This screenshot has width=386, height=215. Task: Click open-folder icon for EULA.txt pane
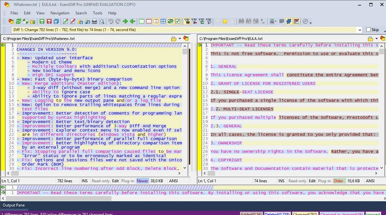click(370, 39)
